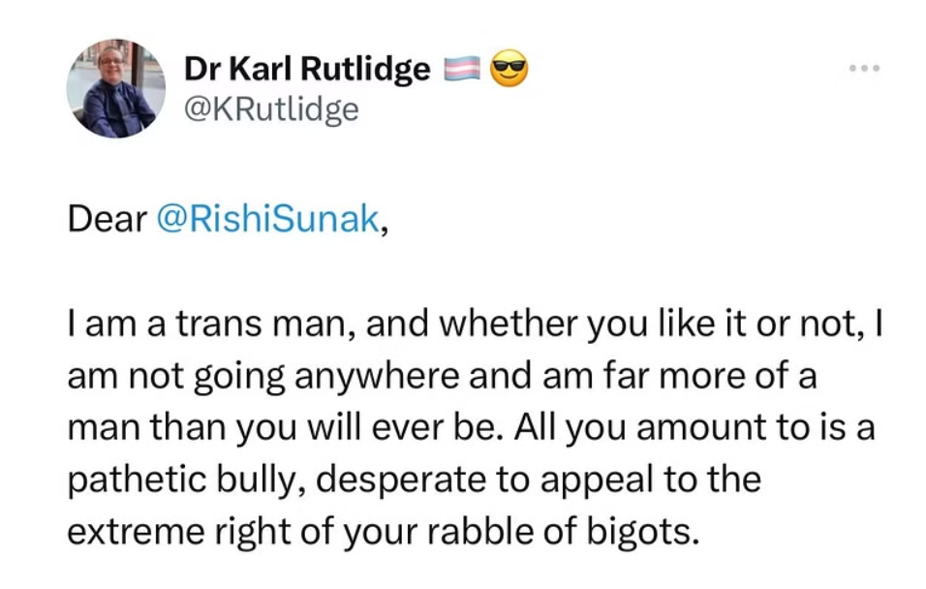Click the word bigots at tweet end
The height and width of the screenshot is (589, 926).
point(642,532)
